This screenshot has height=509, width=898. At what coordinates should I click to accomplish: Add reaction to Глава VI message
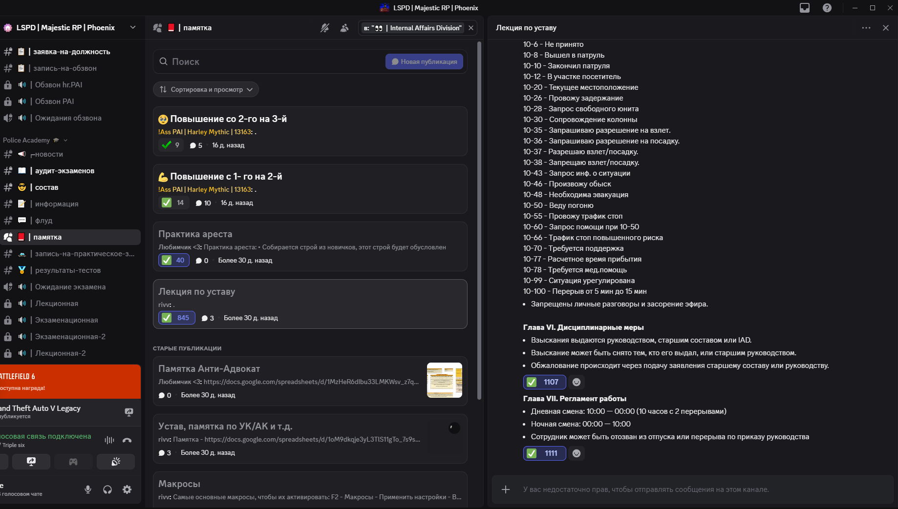pos(577,382)
